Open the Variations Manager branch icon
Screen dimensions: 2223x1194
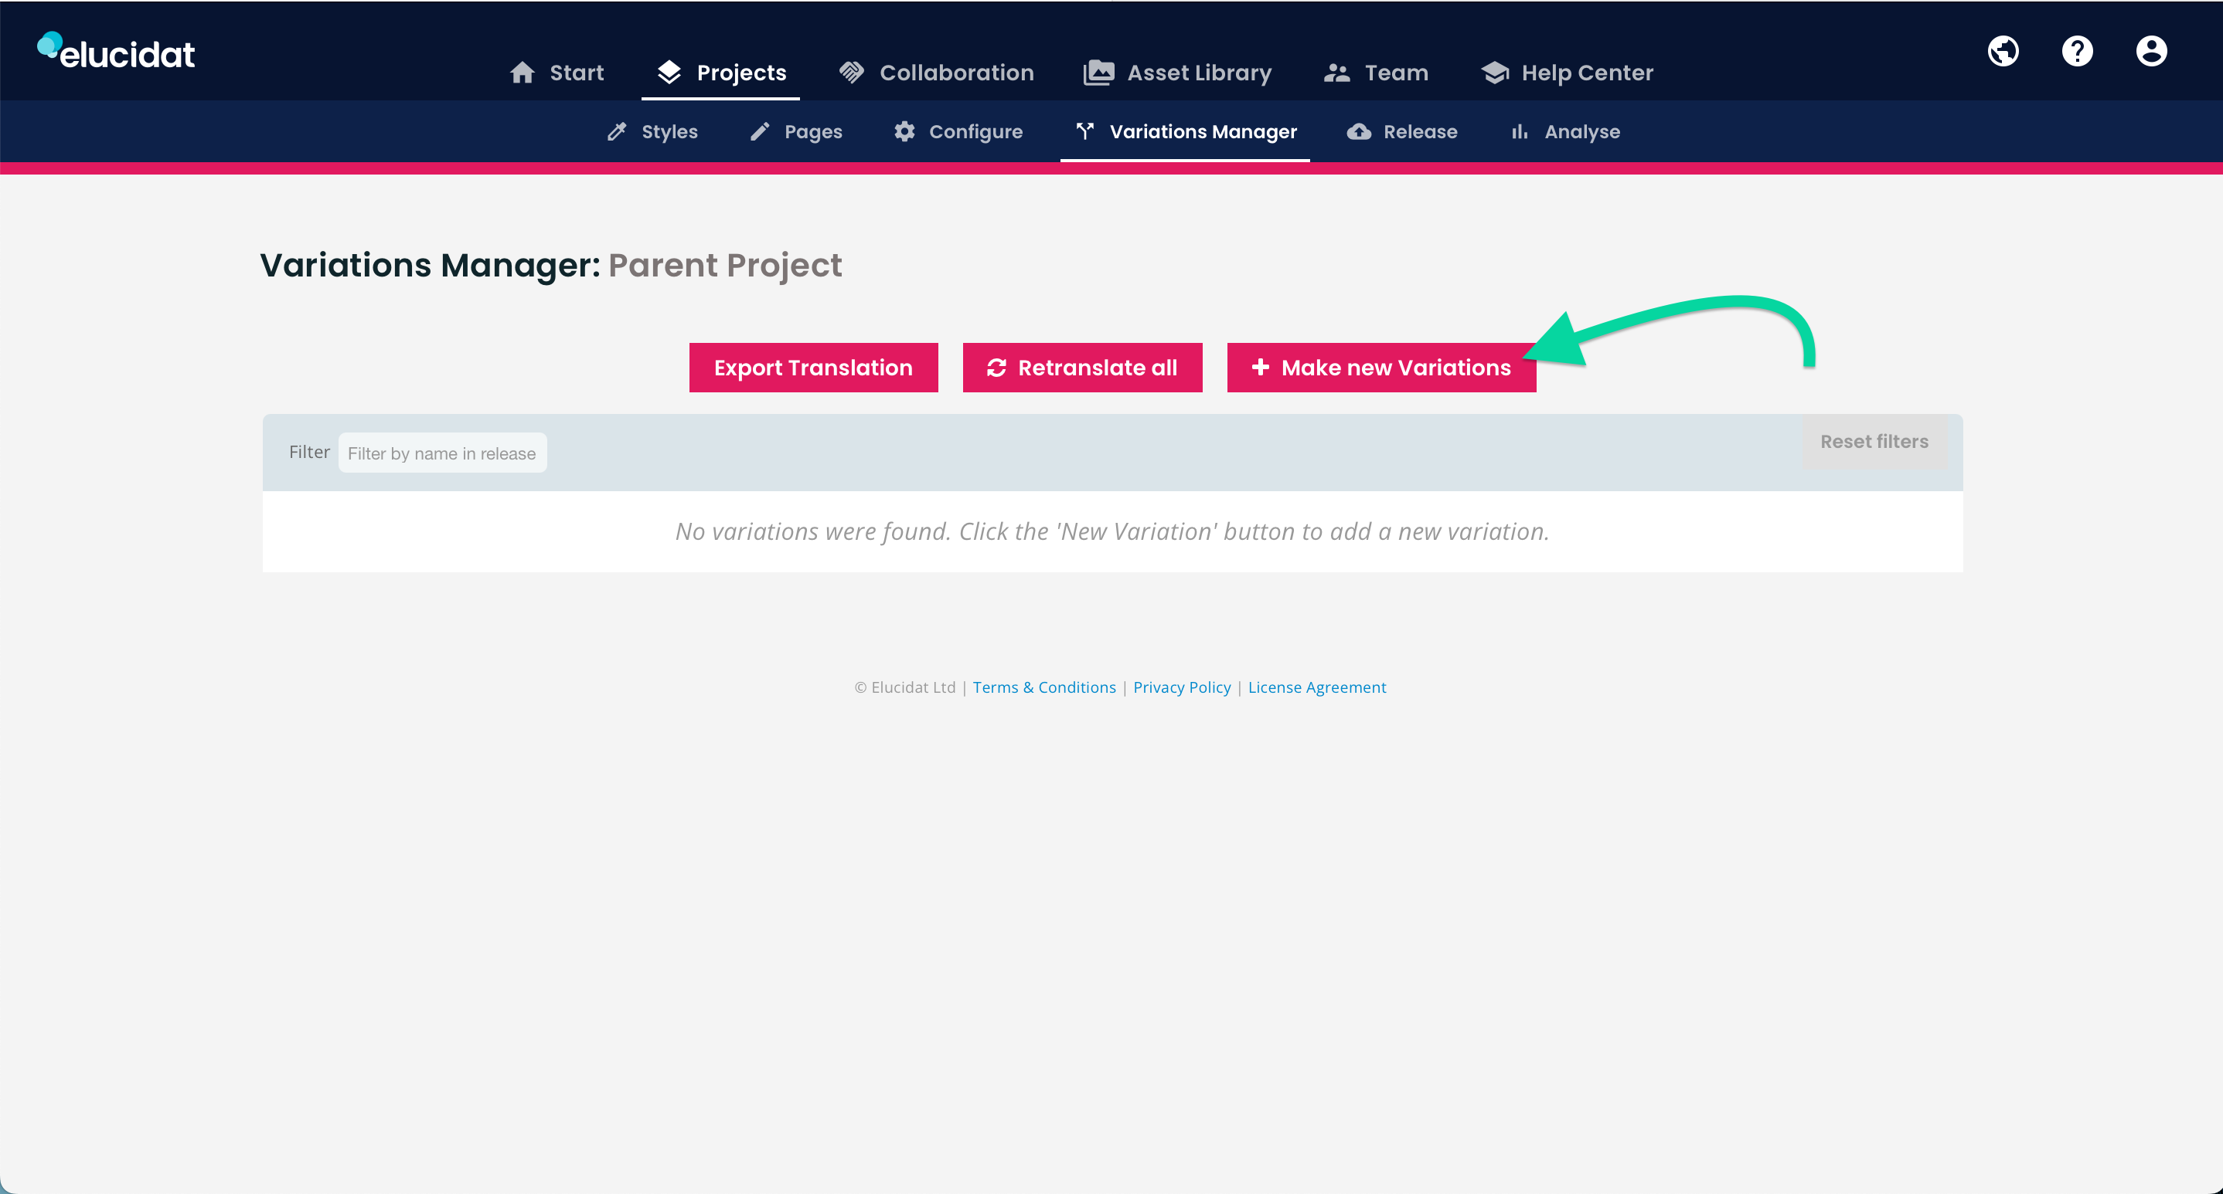[x=1084, y=131]
